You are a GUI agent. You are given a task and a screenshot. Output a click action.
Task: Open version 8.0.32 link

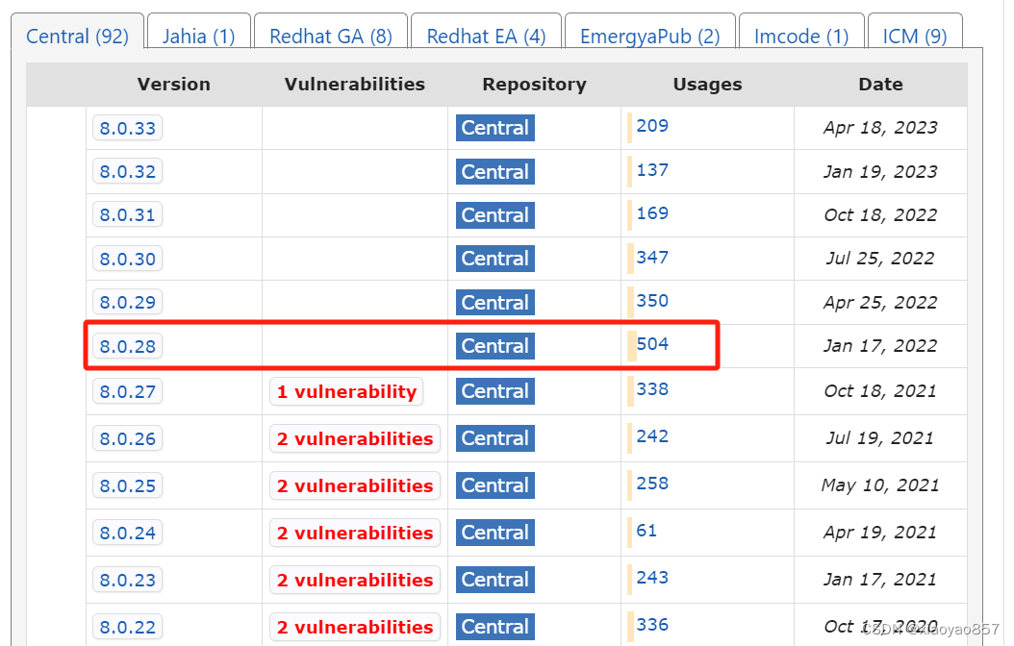point(127,172)
